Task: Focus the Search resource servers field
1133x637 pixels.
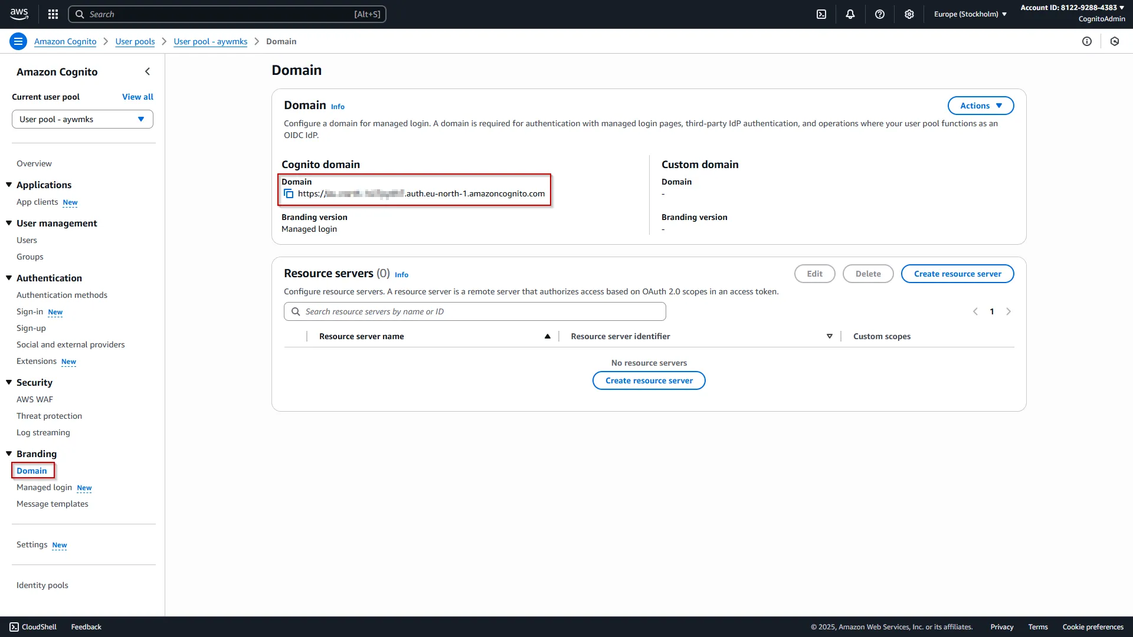Action: pos(475,311)
